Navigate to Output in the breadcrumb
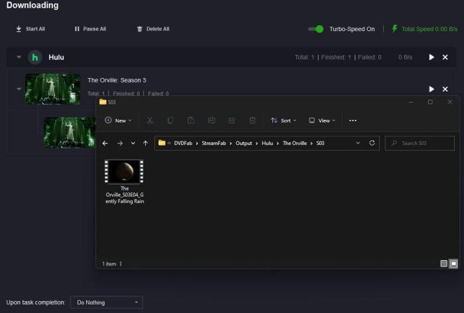Viewport: 464px width, 313px height. (244, 143)
